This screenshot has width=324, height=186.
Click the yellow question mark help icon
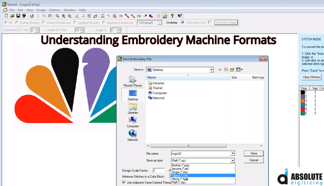click(172, 16)
